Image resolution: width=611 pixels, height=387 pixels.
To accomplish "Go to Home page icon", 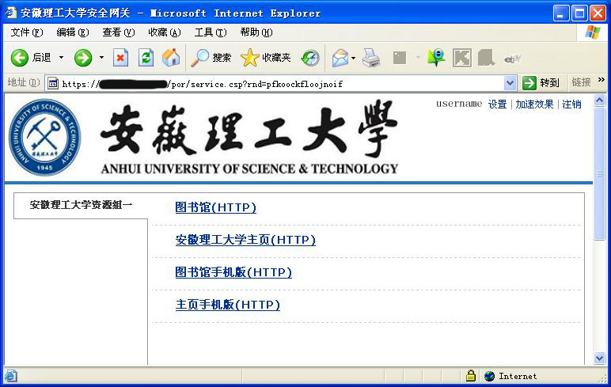I will pos(170,58).
